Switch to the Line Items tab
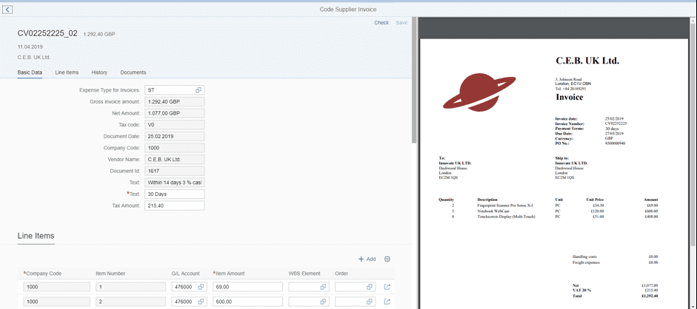Viewport: 697px width, 309px height. [67, 72]
